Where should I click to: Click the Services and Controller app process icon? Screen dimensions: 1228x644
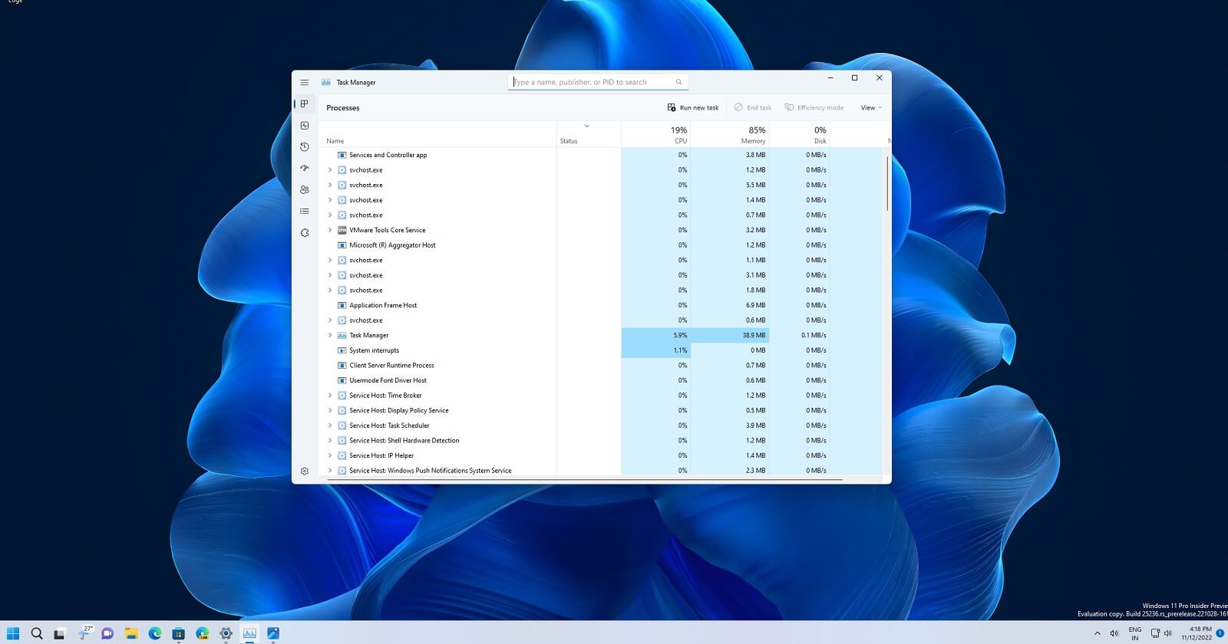point(342,155)
